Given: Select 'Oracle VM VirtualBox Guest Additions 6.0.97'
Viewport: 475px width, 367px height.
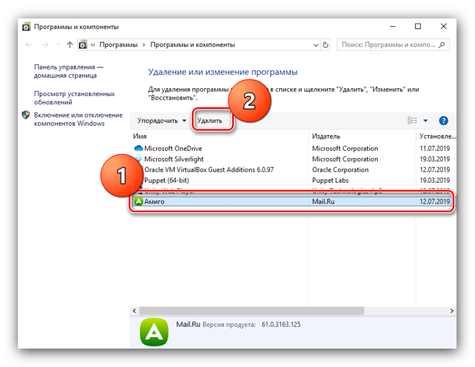Looking at the screenshot, I should coord(209,170).
